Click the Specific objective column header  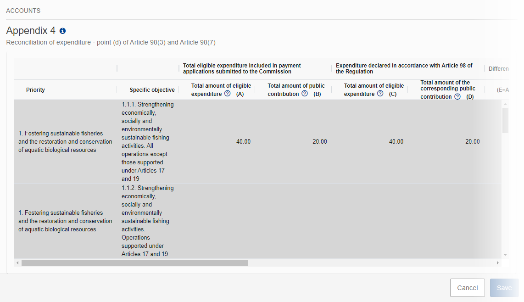pyautogui.click(x=152, y=90)
